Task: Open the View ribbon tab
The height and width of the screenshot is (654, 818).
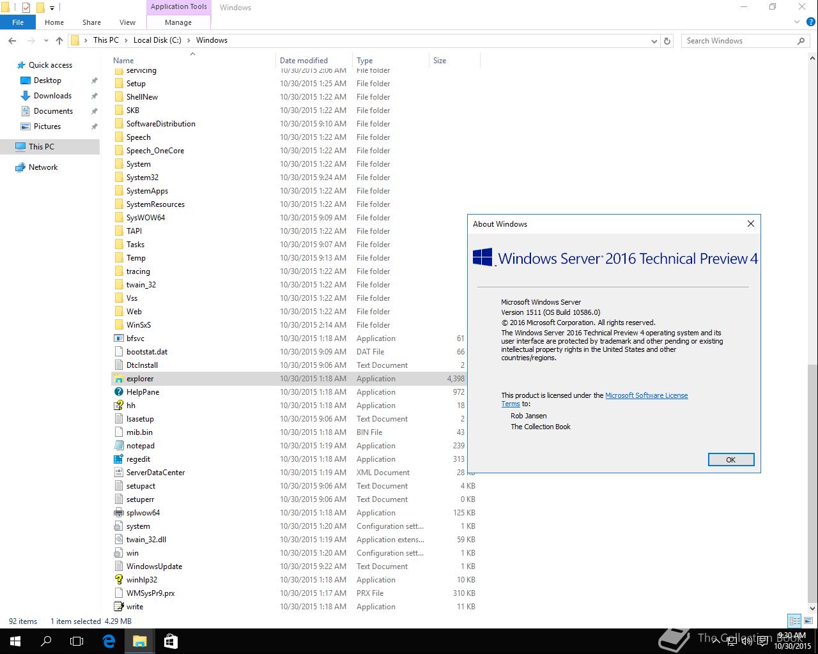Action: pyautogui.click(x=127, y=22)
